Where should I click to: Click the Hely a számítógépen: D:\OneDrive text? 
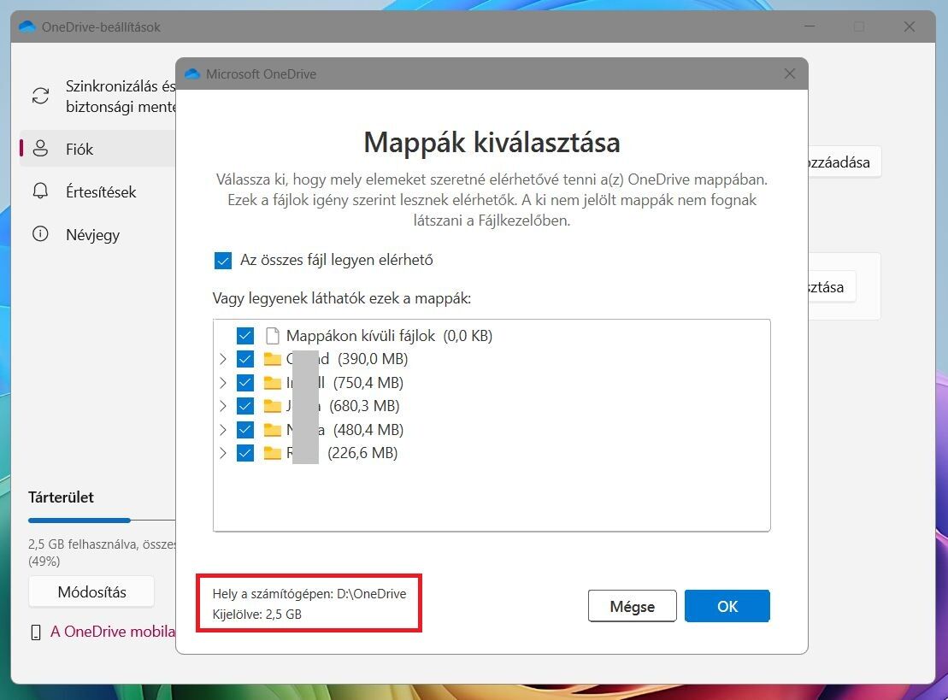[x=309, y=594]
